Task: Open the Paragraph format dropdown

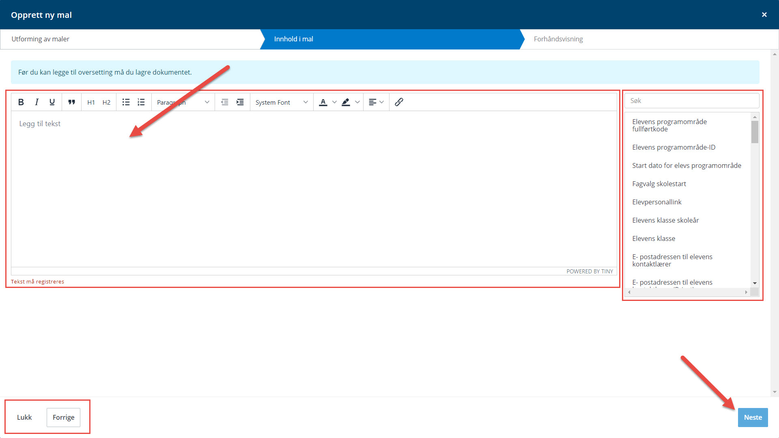Action: coord(183,102)
